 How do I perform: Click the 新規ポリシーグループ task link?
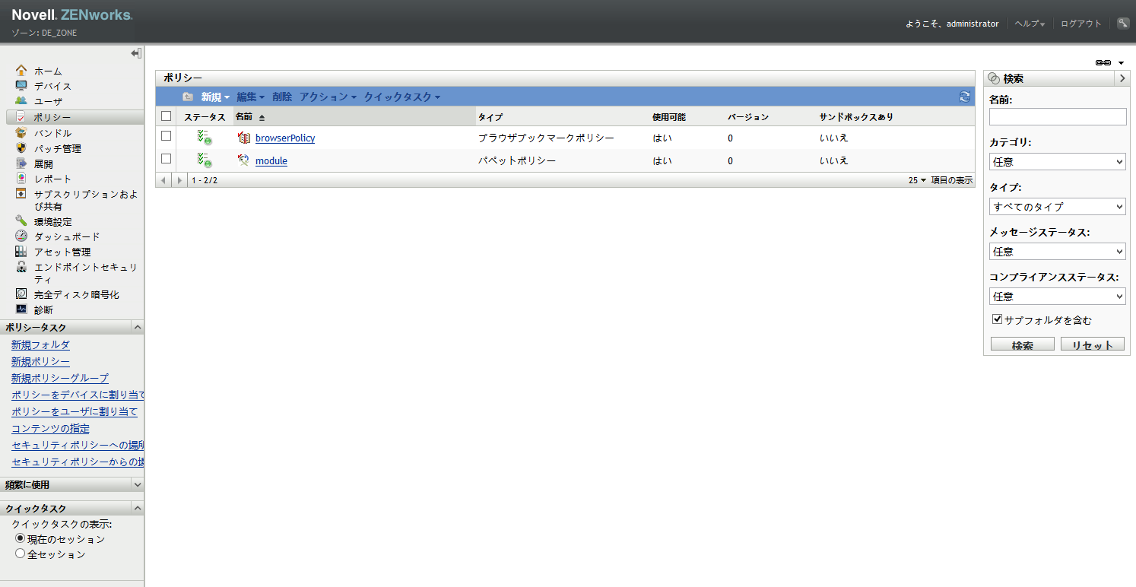click(60, 378)
